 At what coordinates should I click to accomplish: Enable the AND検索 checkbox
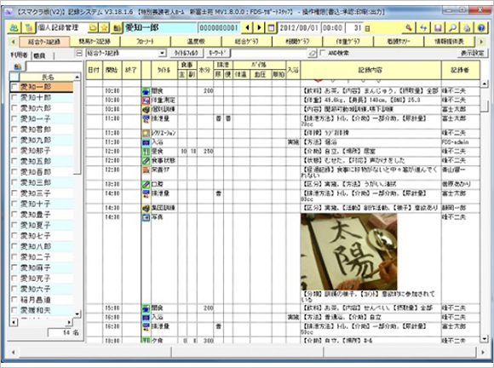pyautogui.click(x=323, y=54)
